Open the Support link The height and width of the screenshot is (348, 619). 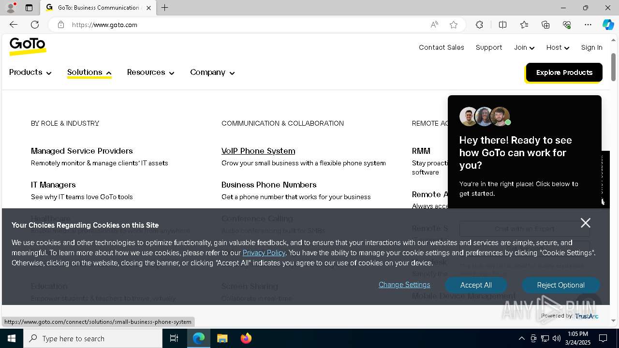tap(489, 47)
